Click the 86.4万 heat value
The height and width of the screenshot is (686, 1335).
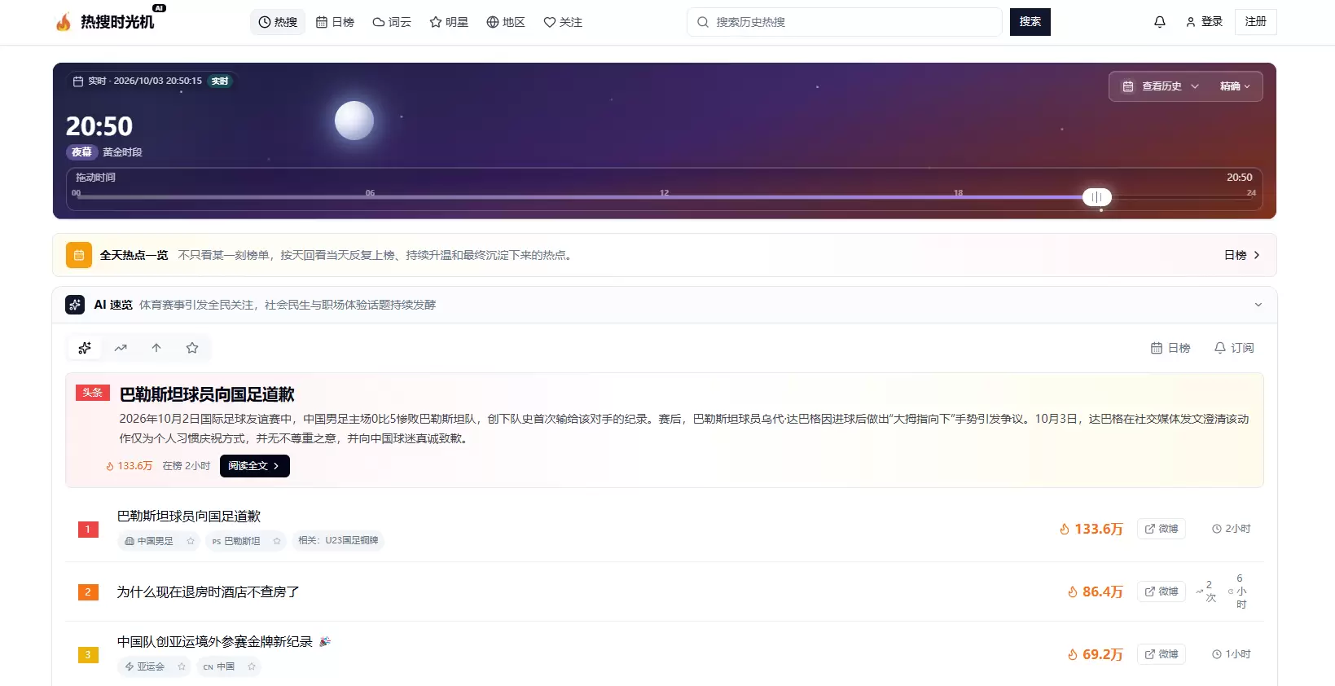[x=1096, y=592]
